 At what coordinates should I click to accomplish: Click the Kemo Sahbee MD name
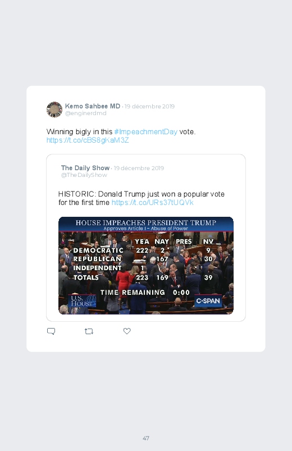pyautogui.click(x=93, y=106)
